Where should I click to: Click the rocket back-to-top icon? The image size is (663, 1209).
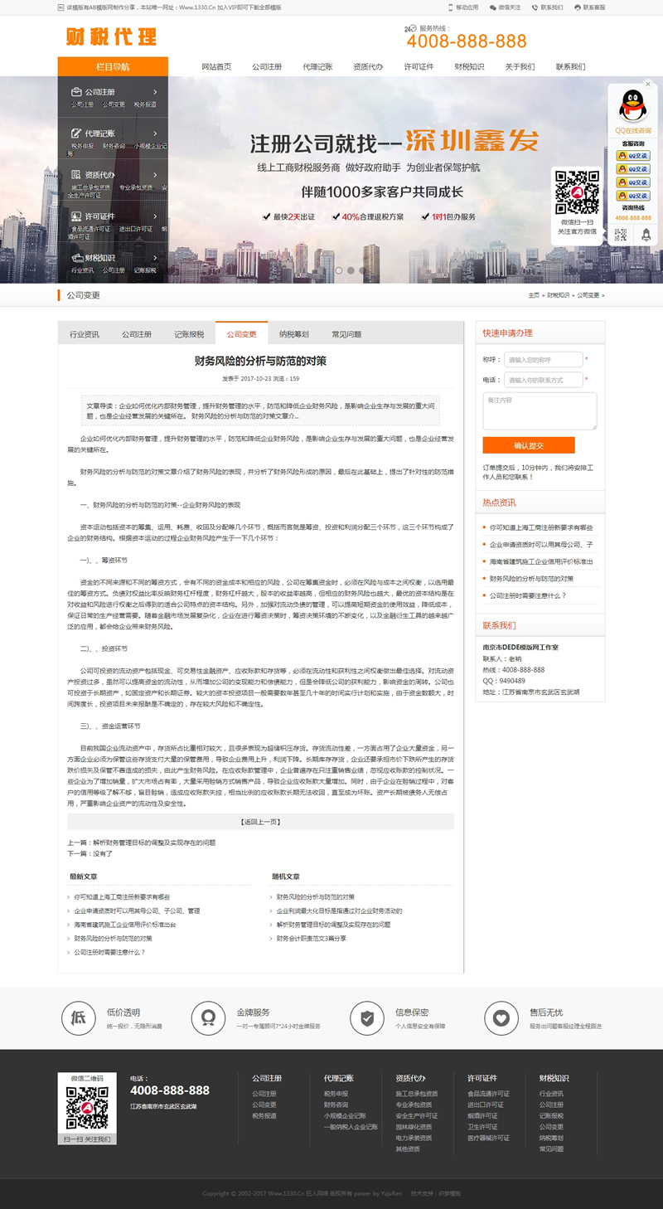646,235
